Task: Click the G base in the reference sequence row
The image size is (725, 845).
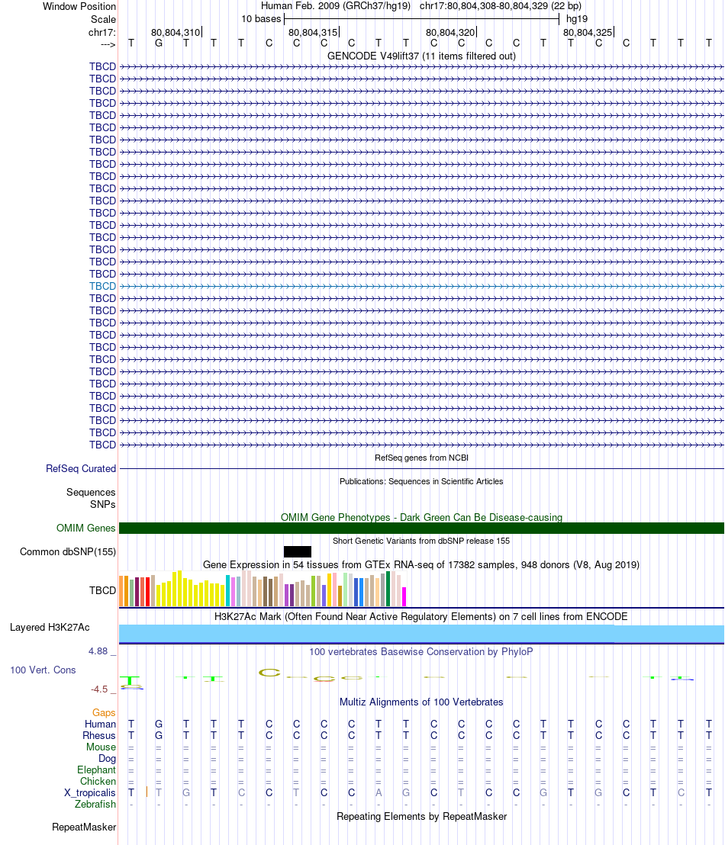Action: (159, 43)
